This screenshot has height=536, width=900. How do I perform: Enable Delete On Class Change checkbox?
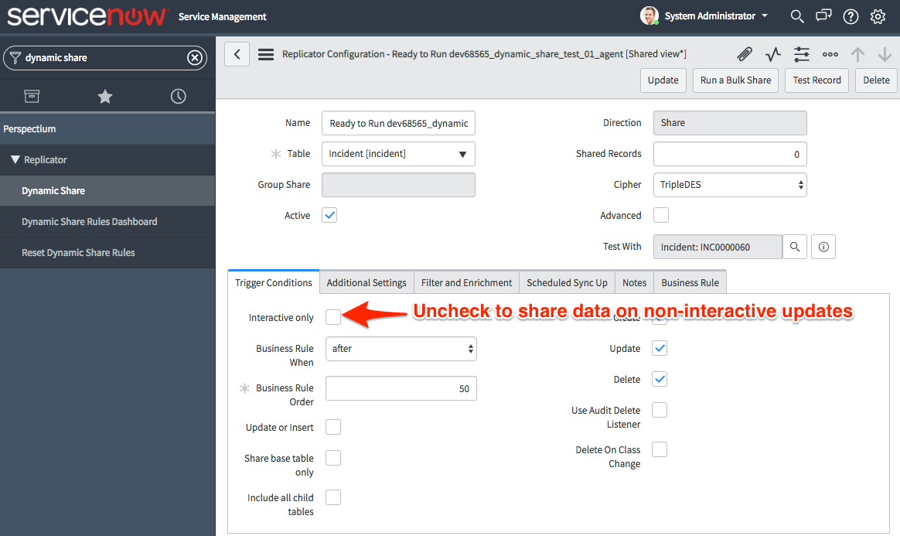pos(660,449)
